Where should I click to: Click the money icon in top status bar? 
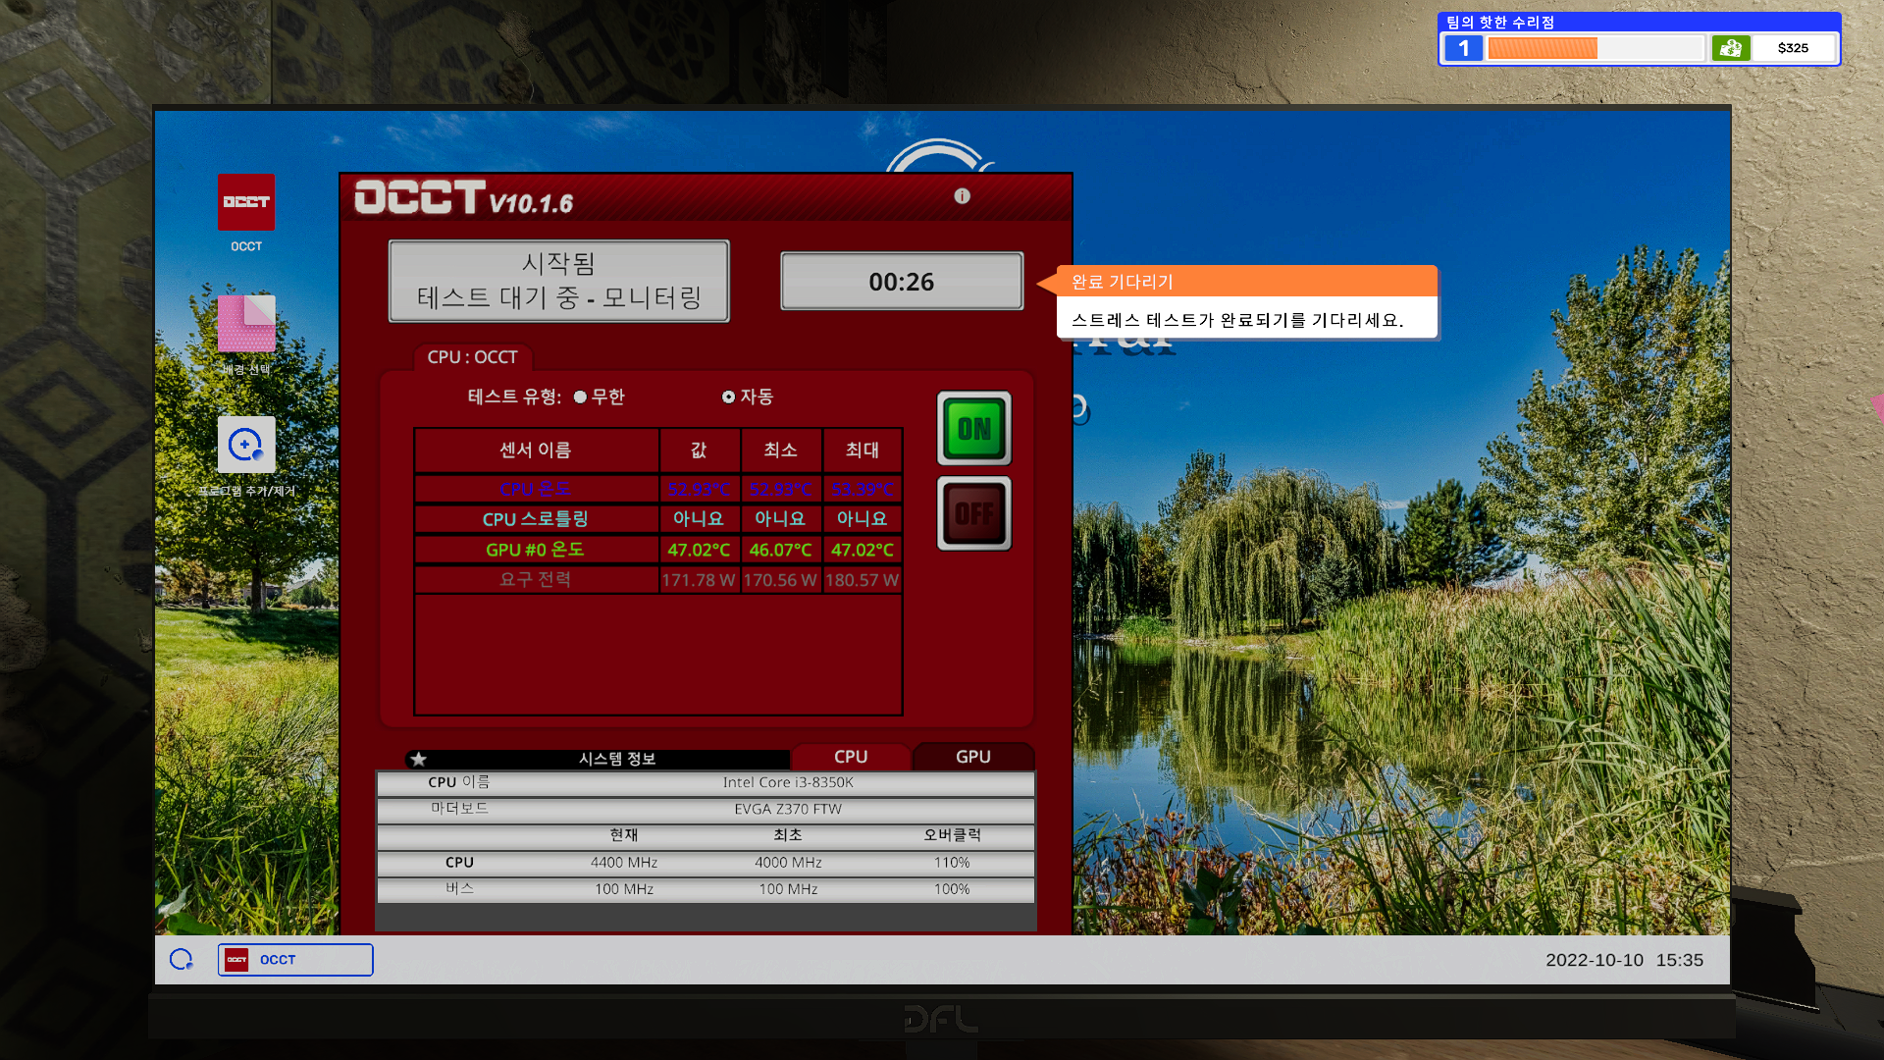[x=1731, y=48]
